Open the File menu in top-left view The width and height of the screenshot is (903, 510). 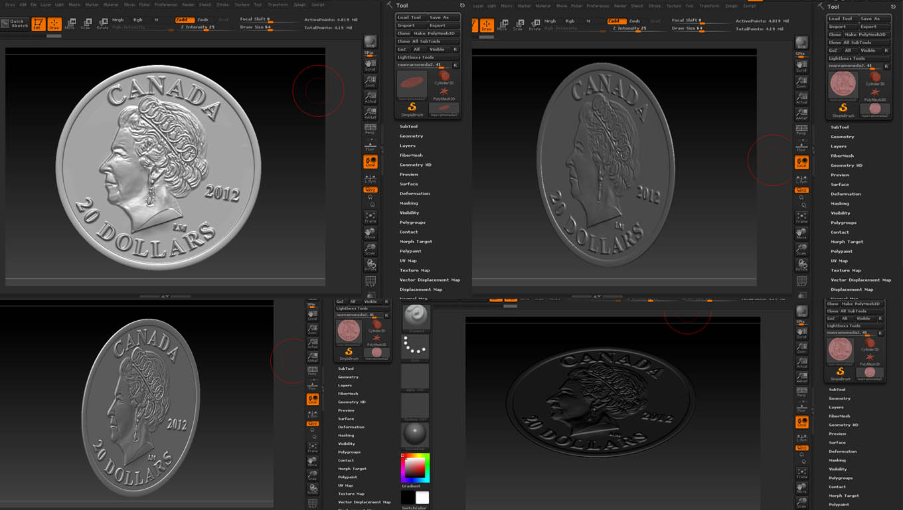(33, 5)
